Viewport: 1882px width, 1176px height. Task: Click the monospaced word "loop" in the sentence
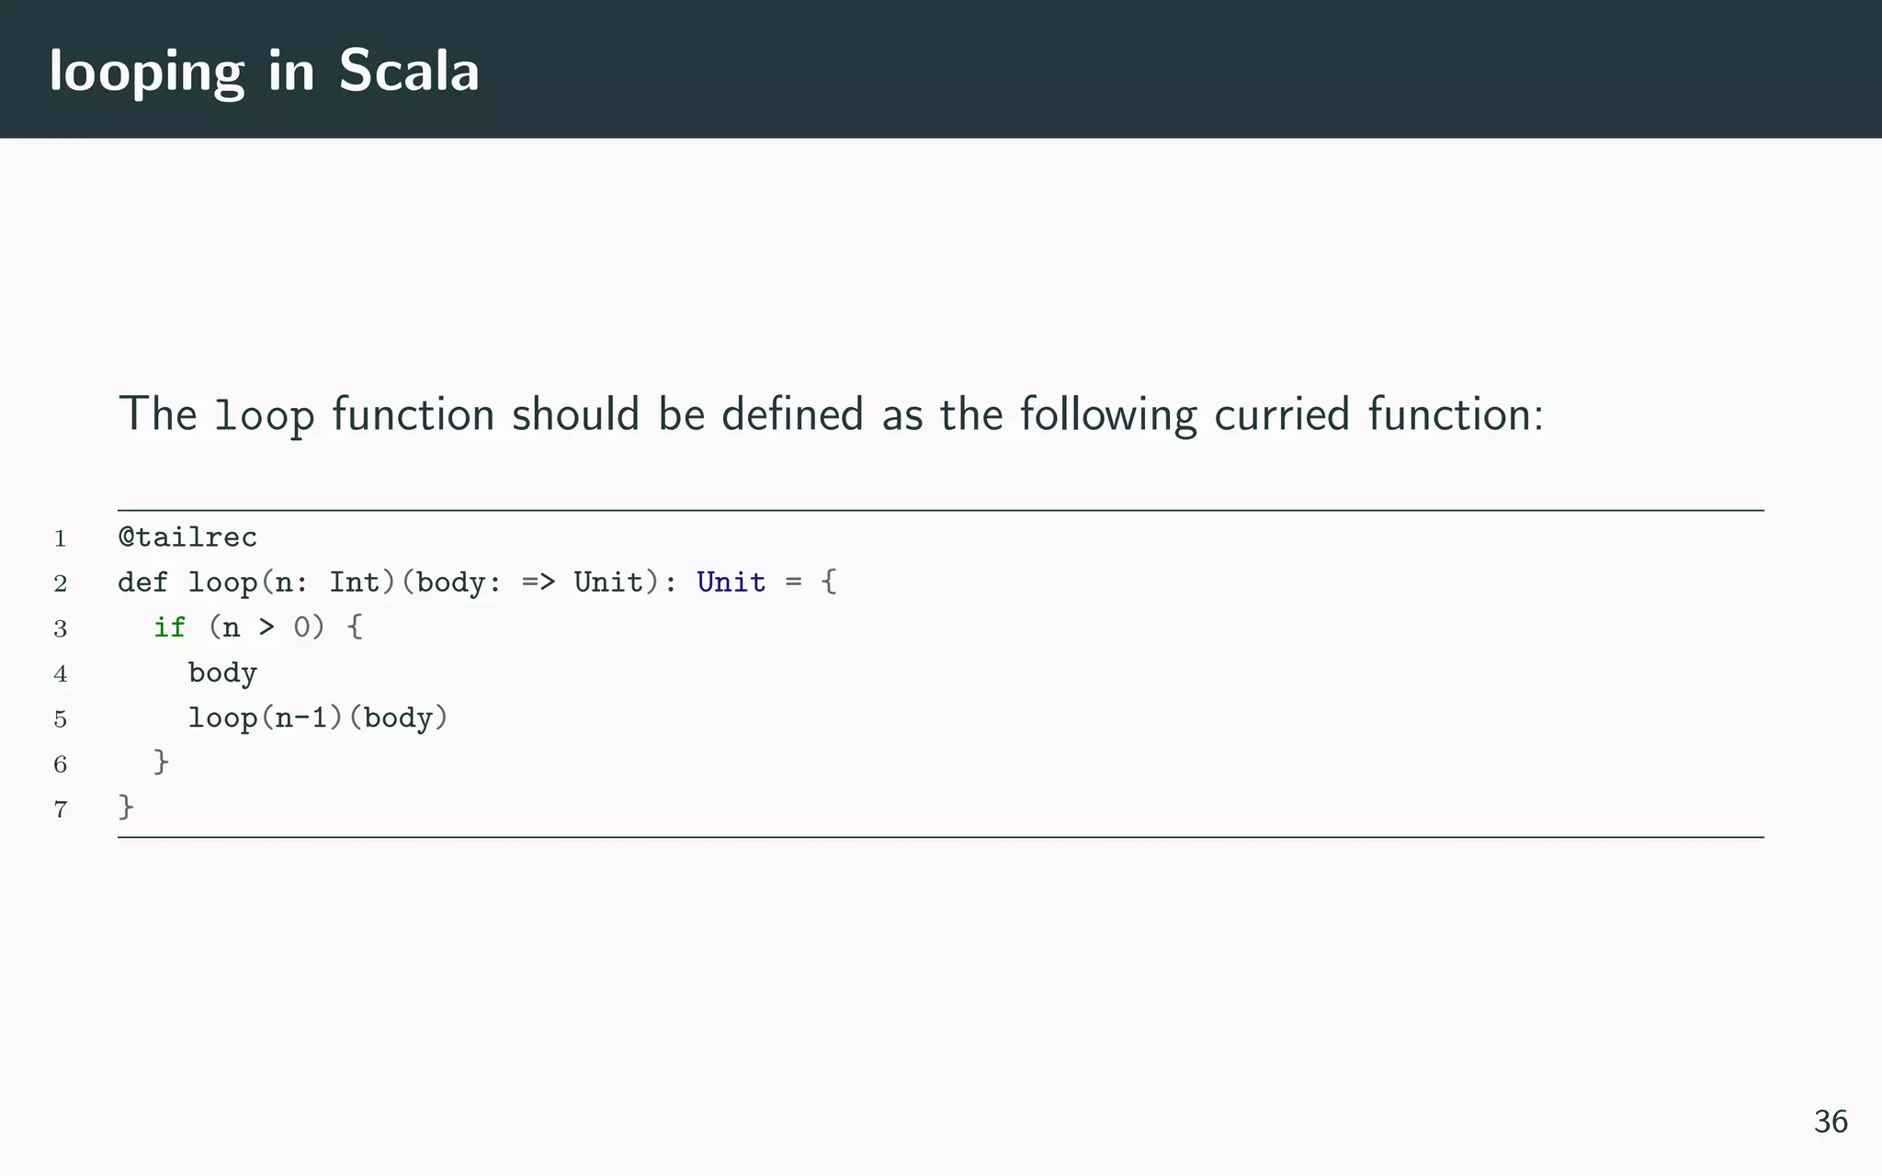click(264, 415)
